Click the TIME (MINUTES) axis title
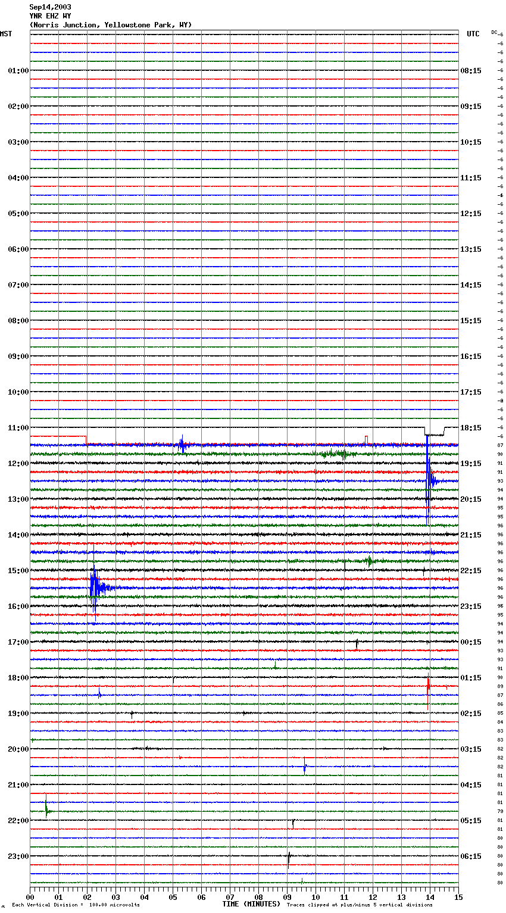This screenshot has height=913, width=506. tap(251, 904)
